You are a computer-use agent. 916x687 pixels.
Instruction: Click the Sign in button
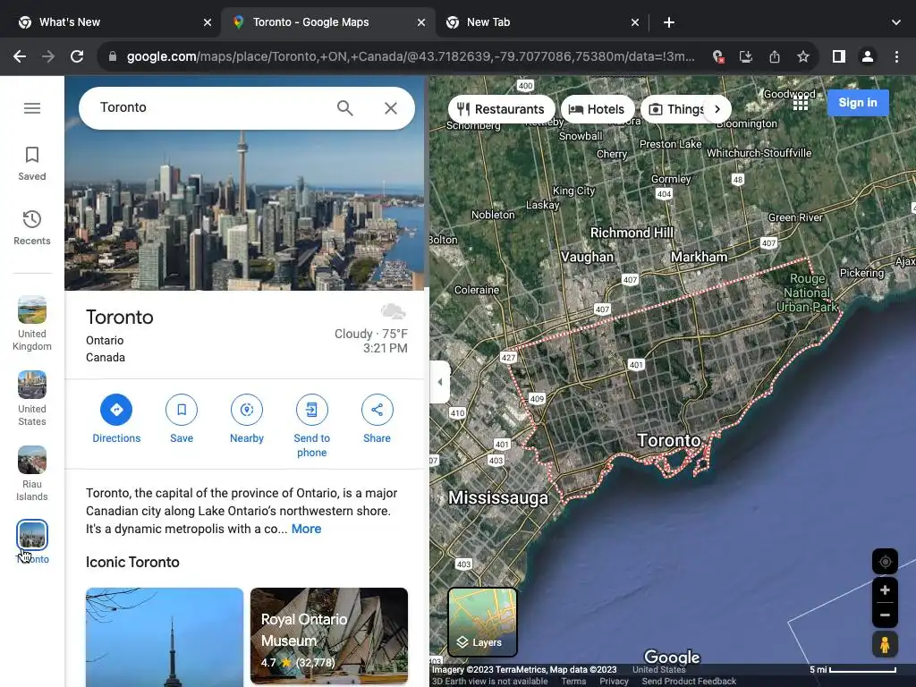point(858,103)
